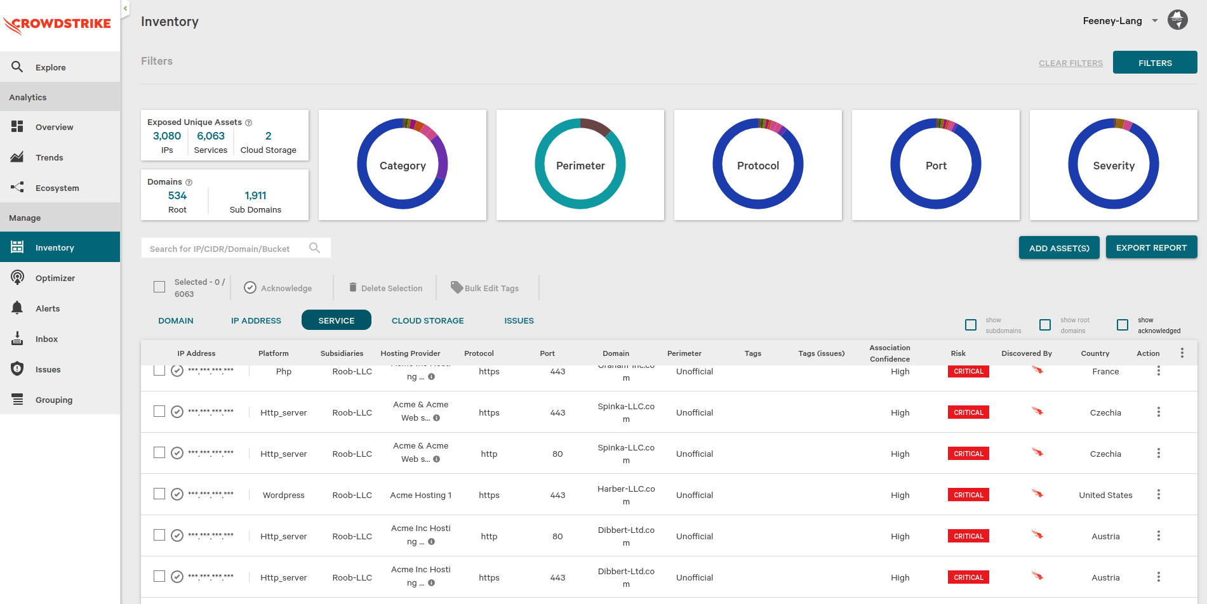This screenshot has height=604, width=1207.
Task: Click help icon beside Domains
Action: pyautogui.click(x=189, y=182)
